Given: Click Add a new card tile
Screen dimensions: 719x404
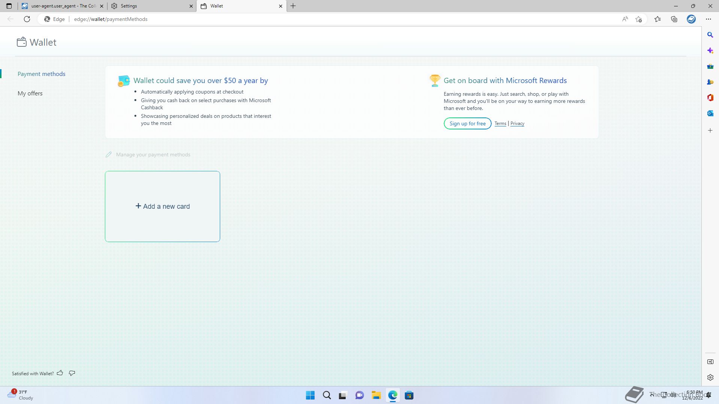Looking at the screenshot, I should pos(163,206).
